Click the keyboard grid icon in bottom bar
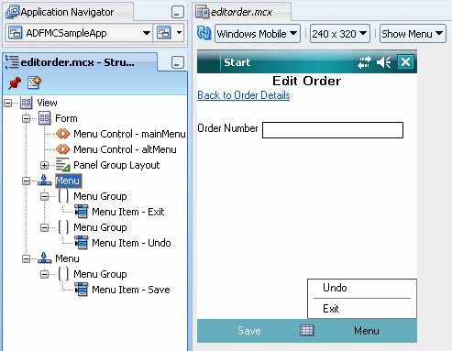Screen dimensions: 452x351 coord(306,330)
